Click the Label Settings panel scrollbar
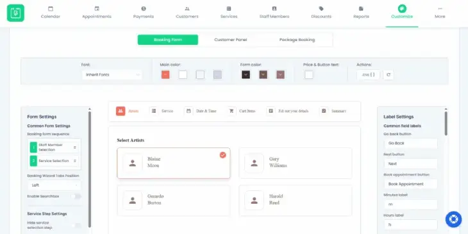This screenshot has width=468, height=234. pos(446,123)
